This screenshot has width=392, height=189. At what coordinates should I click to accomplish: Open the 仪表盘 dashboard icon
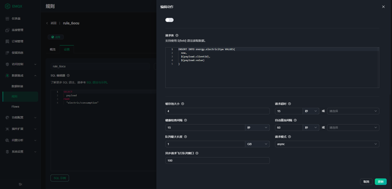[x=8, y=19]
